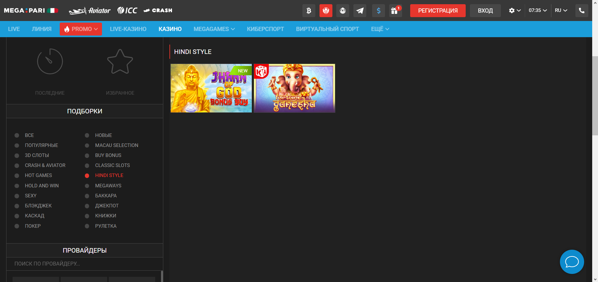Select the ВСЕ collection
598x282 pixels.
(29, 135)
